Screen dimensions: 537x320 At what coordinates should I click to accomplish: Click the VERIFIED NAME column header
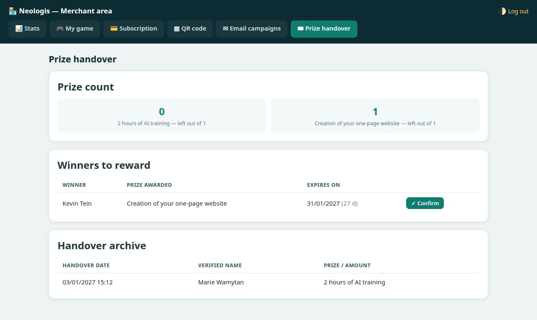coord(220,266)
